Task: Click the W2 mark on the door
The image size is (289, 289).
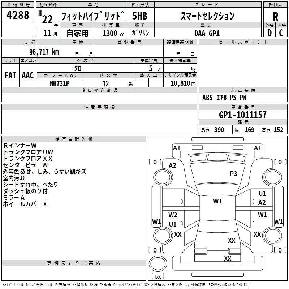Action: [x=173, y=215]
